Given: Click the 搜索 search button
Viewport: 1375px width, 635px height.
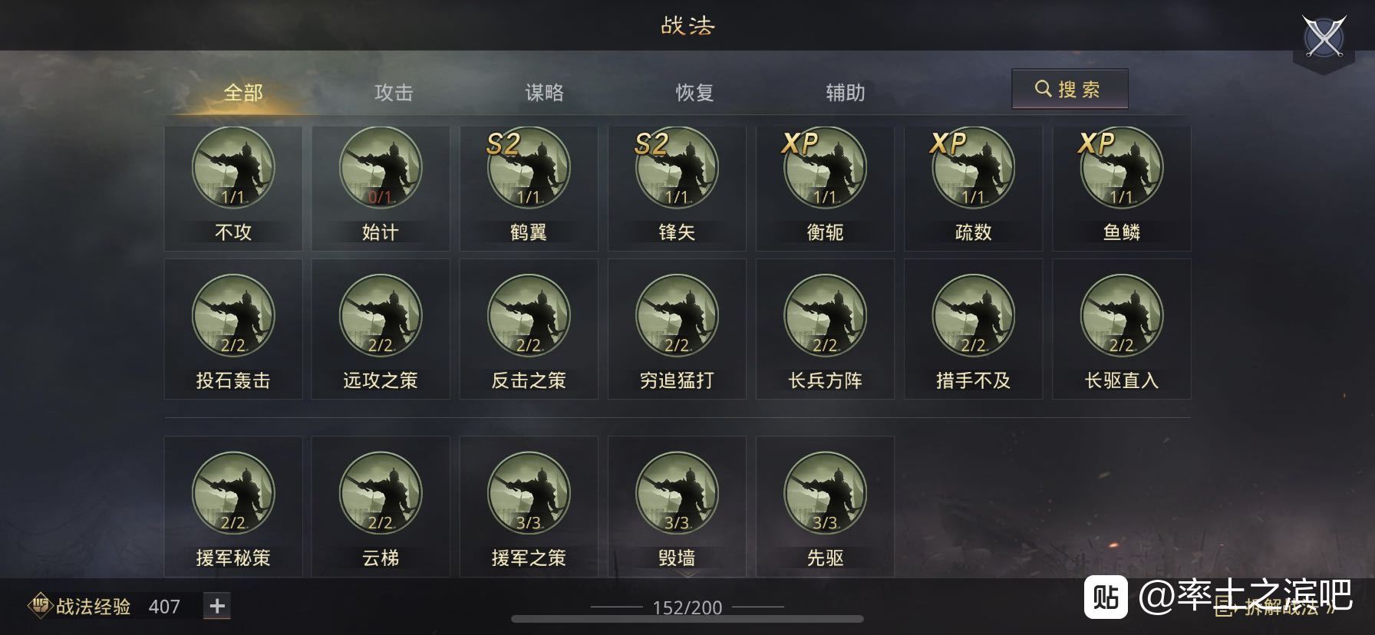Looking at the screenshot, I should tap(1070, 89).
